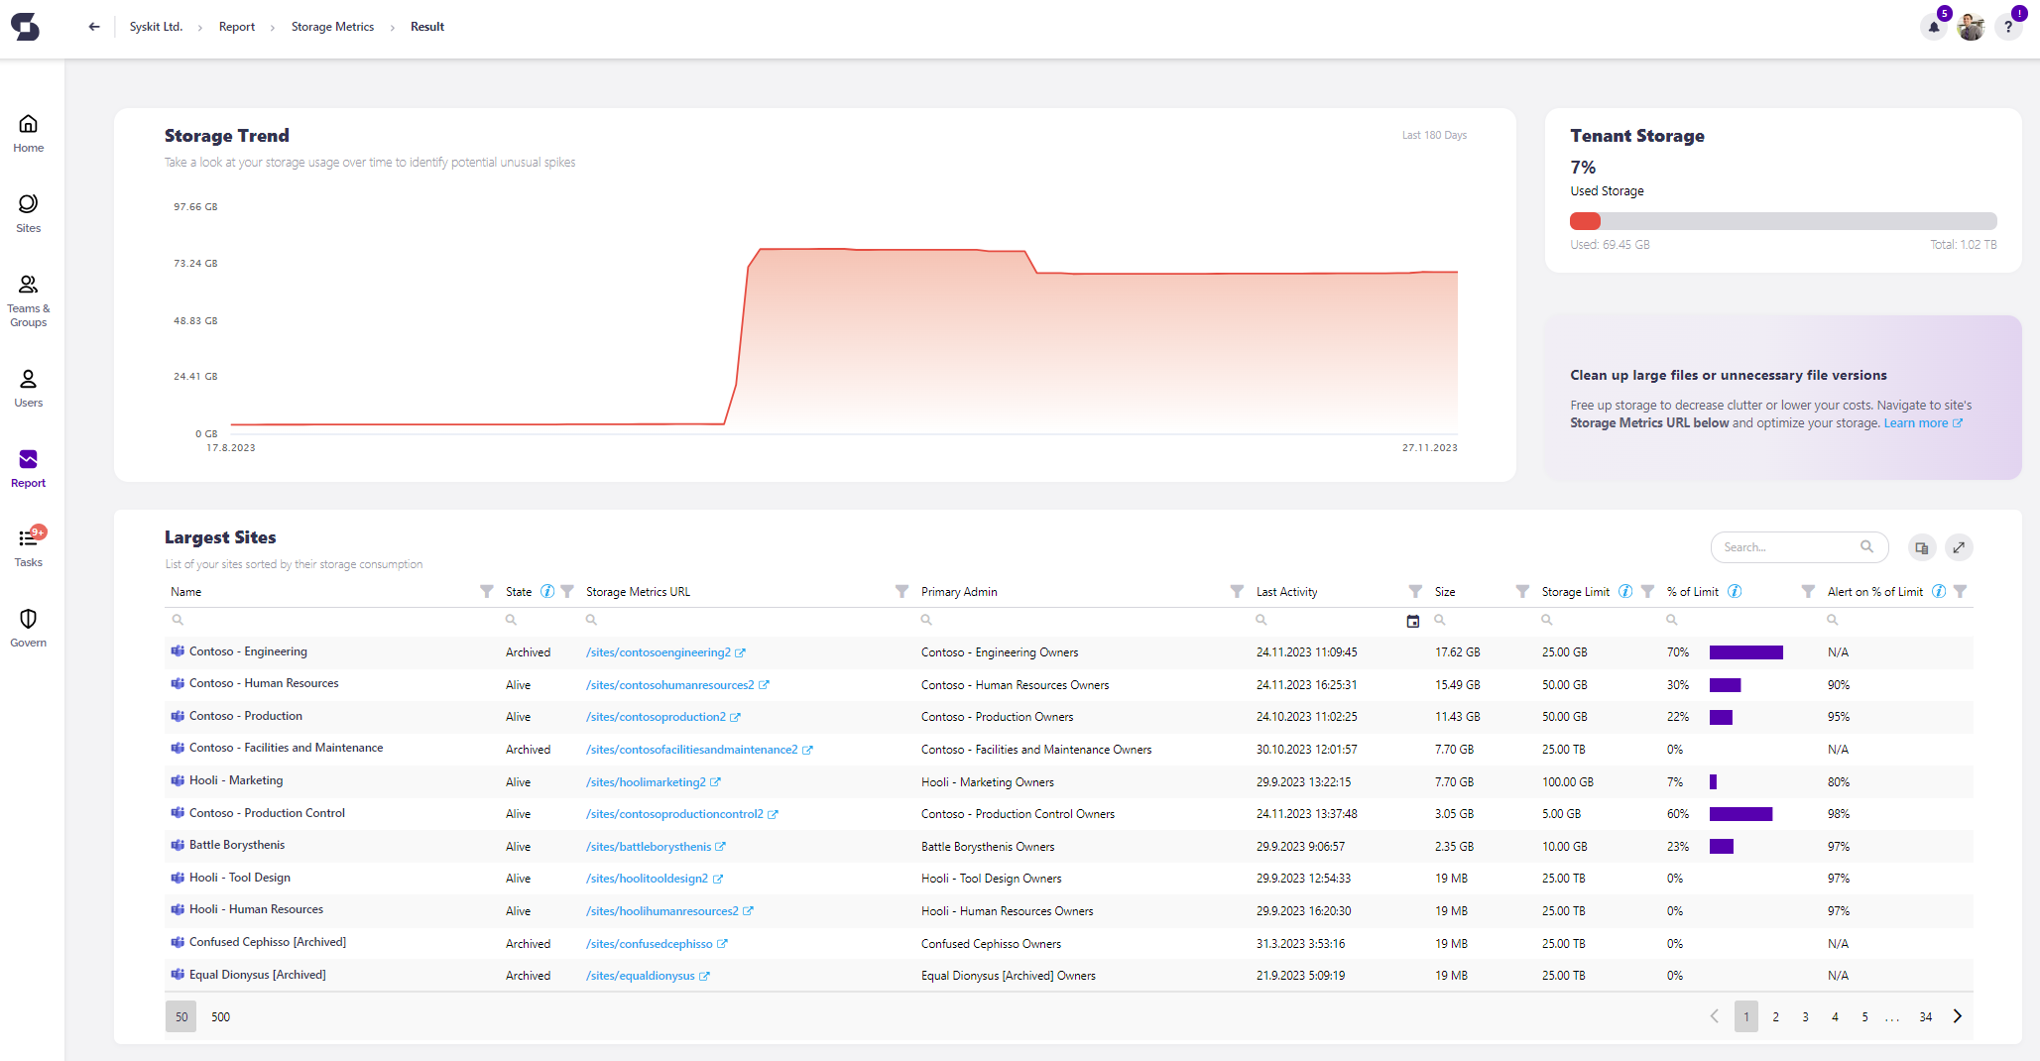Click the Syskit Ltd. breadcrumb

click(x=156, y=27)
